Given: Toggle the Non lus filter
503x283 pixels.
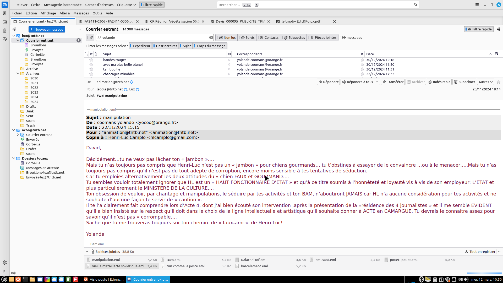Looking at the screenshot, I should 227,37.
